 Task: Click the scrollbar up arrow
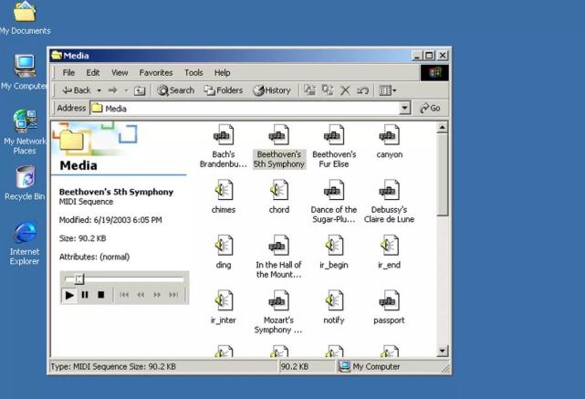pos(442,127)
